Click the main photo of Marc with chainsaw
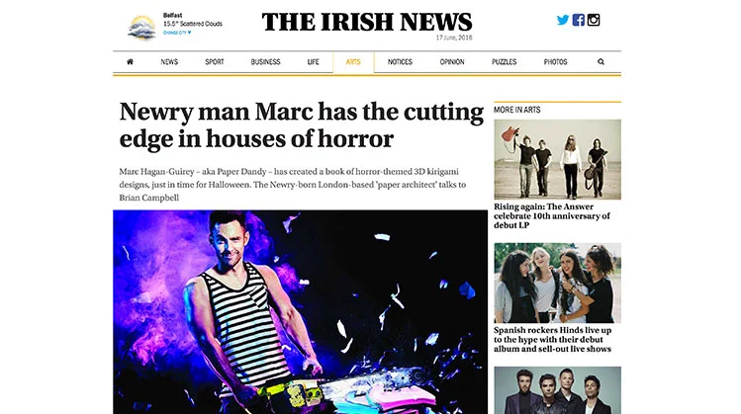Image resolution: width=741 pixels, height=414 pixels. (300, 312)
